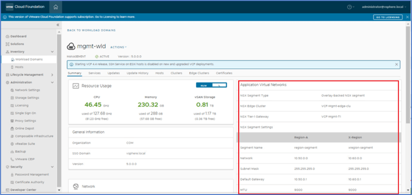This screenshot has width=412, height=195.
Task: Collapse the Administration section
Action: point(52,82)
